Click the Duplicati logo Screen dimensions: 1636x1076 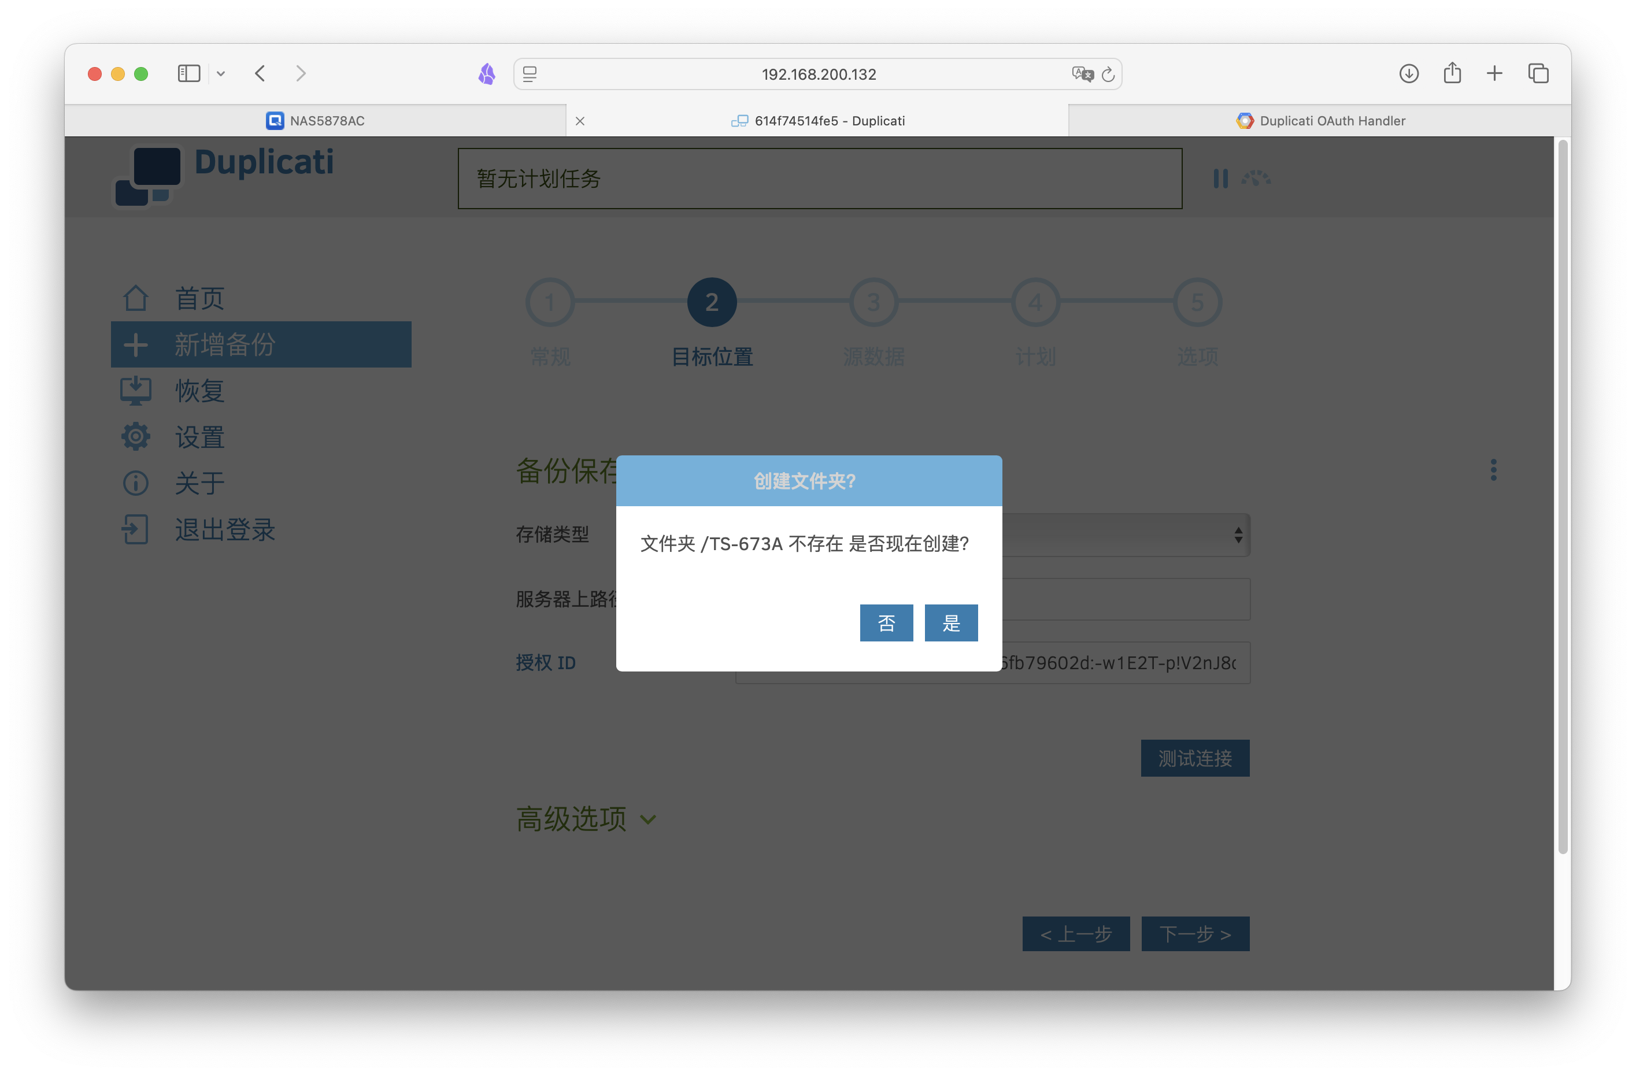(x=224, y=176)
